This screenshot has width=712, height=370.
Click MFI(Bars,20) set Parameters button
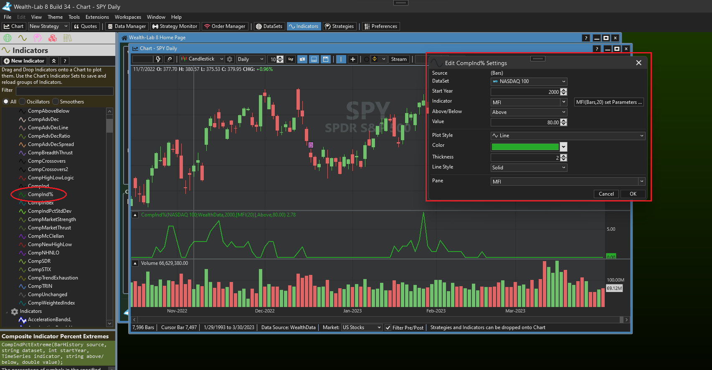[x=609, y=102]
